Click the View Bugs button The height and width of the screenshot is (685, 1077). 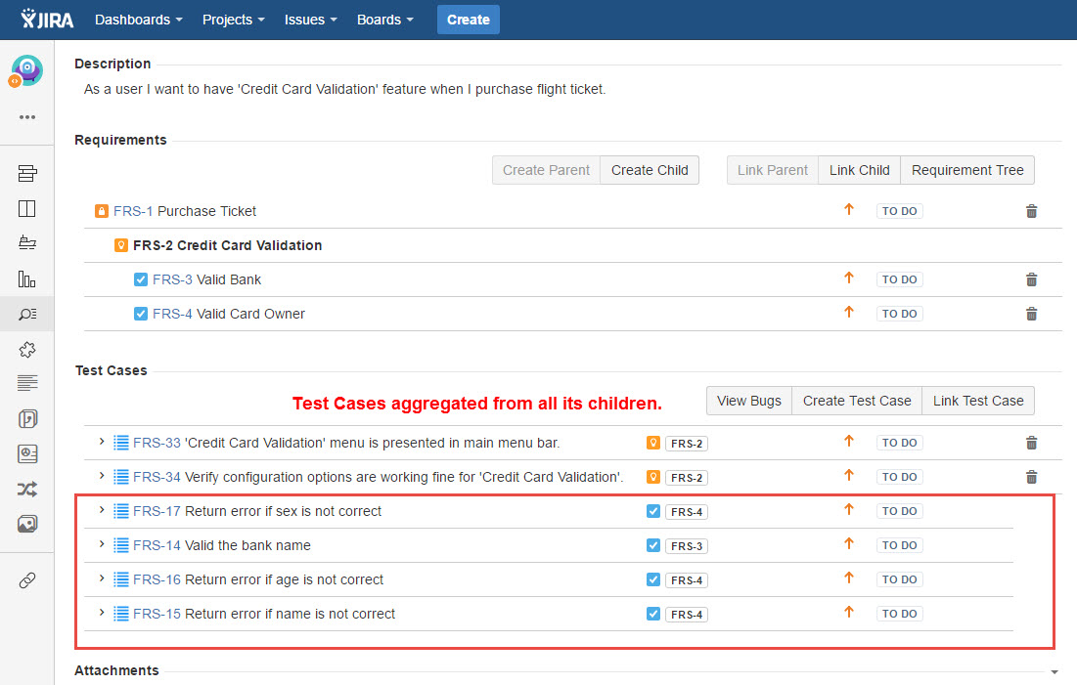tap(749, 401)
